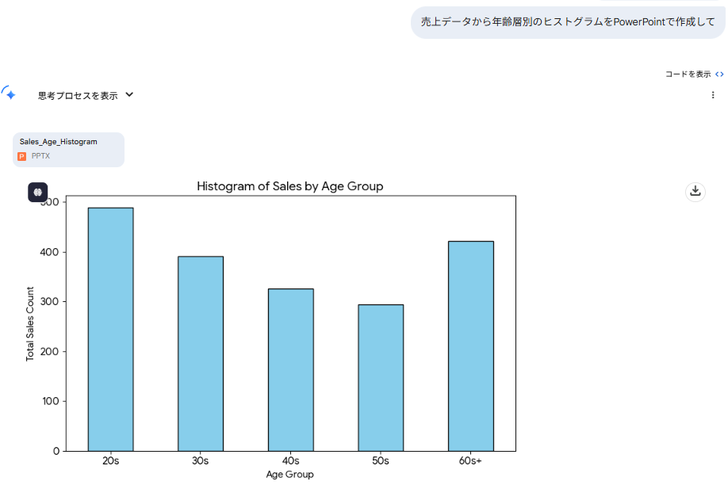Click the user prompt message bubble
The height and width of the screenshot is (489, 728).
tap(568, 22)
